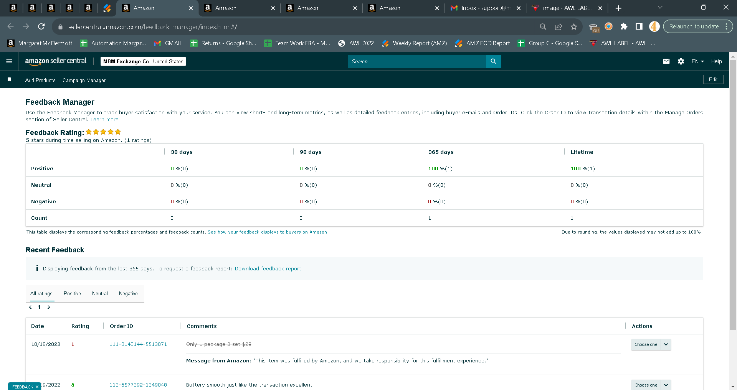Viewport: 737px width, 390px height.
Task: Click the FEEDBACK widget button
Action: tap(23, 387)
